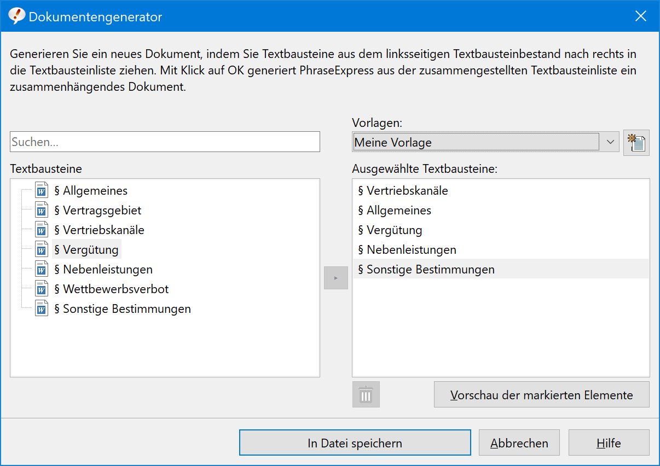Select § Allgemeines in Textbausteine tree
Image resolution: width=660 pixels, height=466 pixels.
click(91, 190)
